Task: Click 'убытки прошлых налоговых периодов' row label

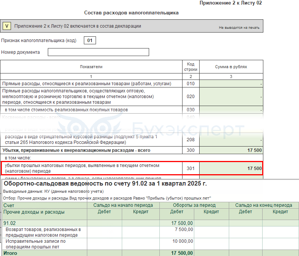Action: [82, 168]
